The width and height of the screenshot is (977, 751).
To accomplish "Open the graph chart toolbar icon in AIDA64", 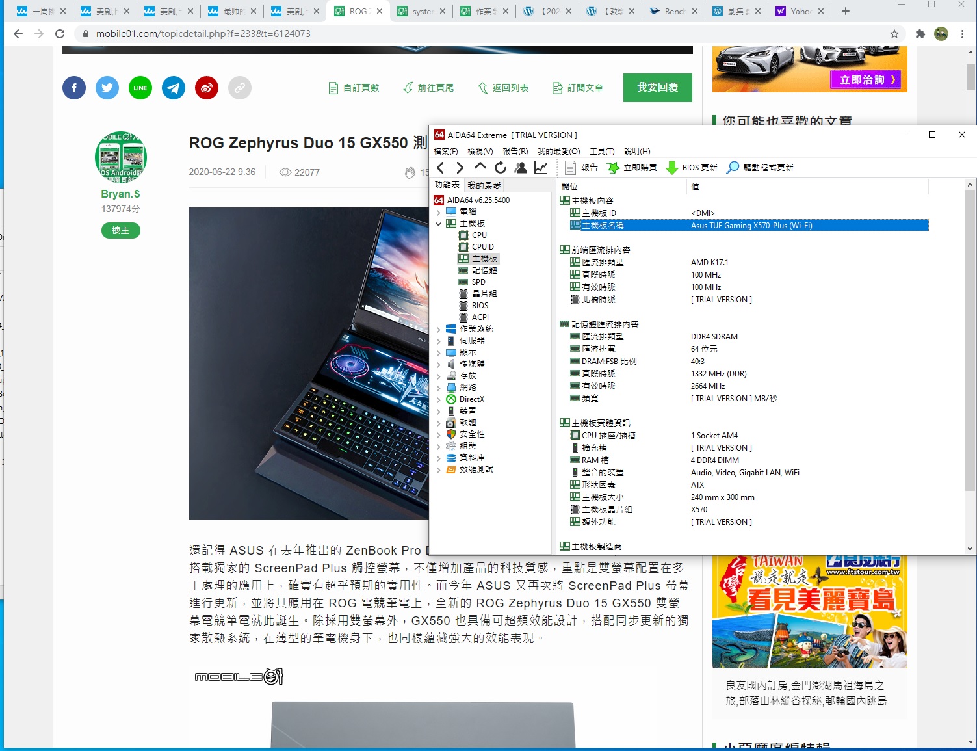I will (541, 168).
